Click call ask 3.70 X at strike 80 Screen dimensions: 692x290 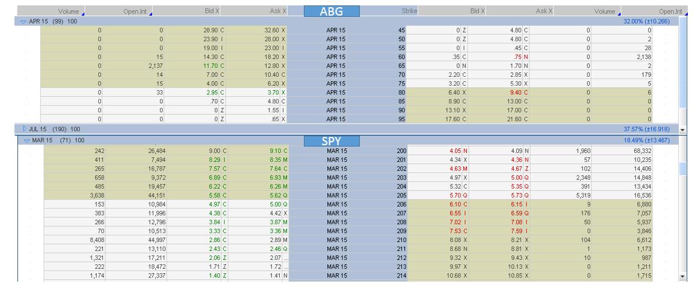[277, 92]
